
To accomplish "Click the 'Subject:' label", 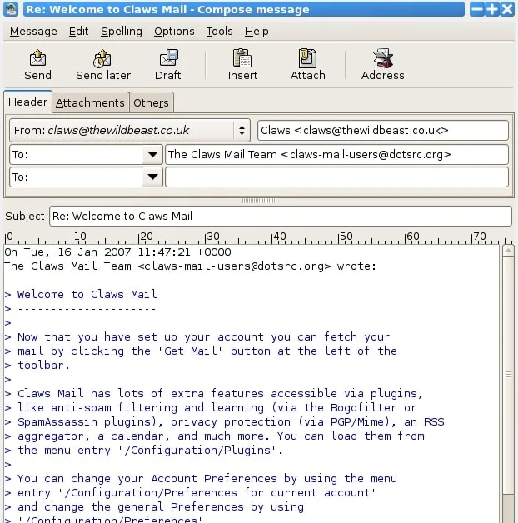I will tap(27, 217).
